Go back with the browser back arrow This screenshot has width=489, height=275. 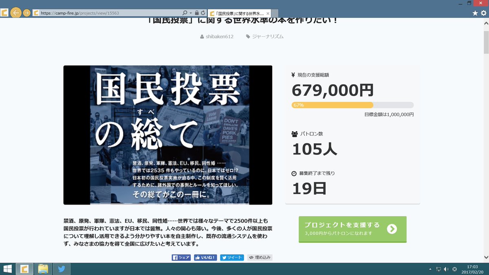[x=16, y=13]
